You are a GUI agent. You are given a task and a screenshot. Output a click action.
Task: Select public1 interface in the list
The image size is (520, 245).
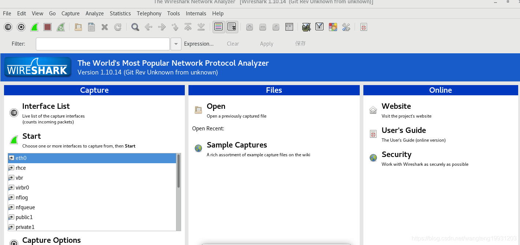[x=92, y=217]
